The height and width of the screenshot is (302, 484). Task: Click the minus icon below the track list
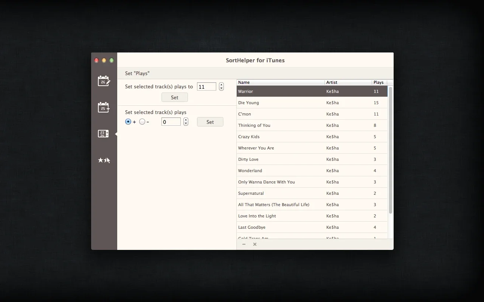pyautogui.click(x=244, y=244)
